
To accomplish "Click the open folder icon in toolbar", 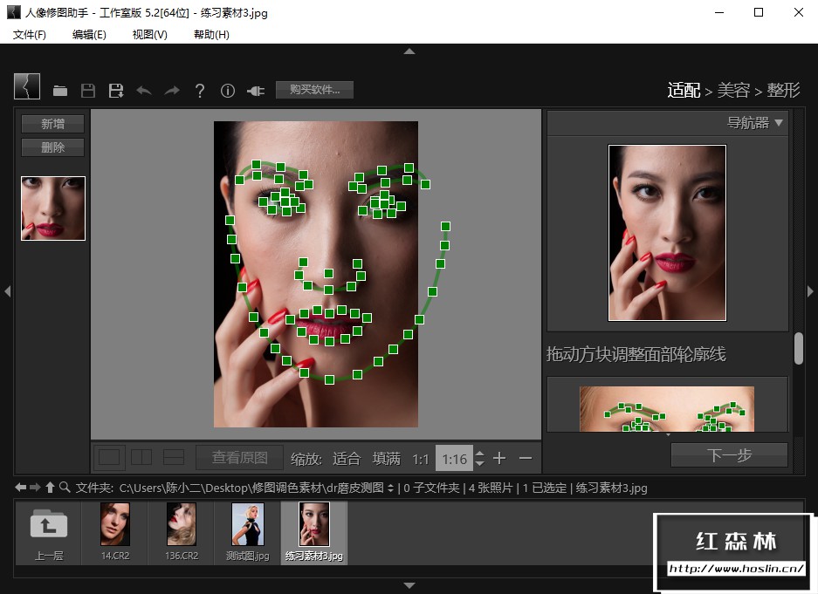I will pyautogui.click(x=60, y=91).
